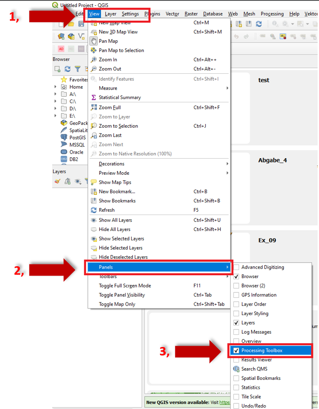Expand the C:\ drive tree node

point(56,101)
